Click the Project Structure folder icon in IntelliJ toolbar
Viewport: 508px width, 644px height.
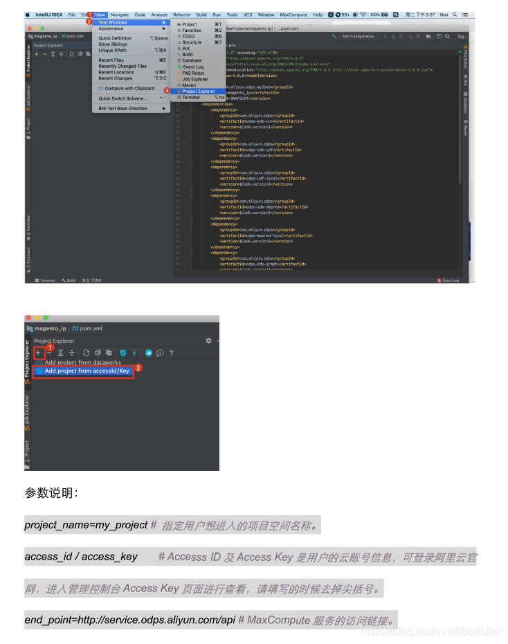(x=428, y=36)
